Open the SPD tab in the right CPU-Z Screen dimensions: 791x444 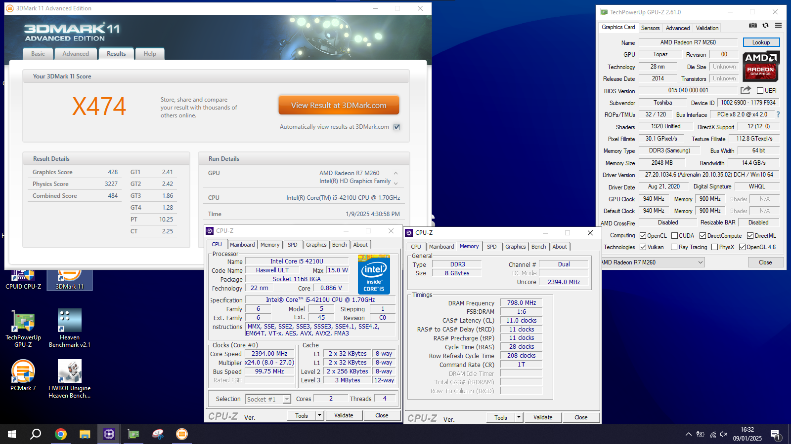(492, 247)
